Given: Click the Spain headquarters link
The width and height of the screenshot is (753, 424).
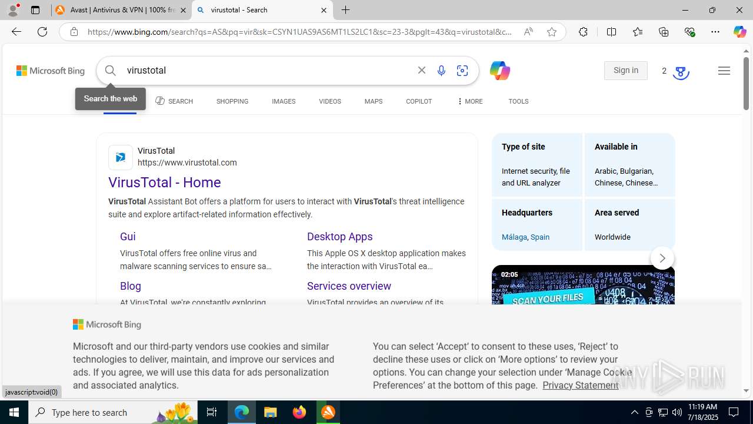Looking at the screenshot, I should [x=540, y=237].
